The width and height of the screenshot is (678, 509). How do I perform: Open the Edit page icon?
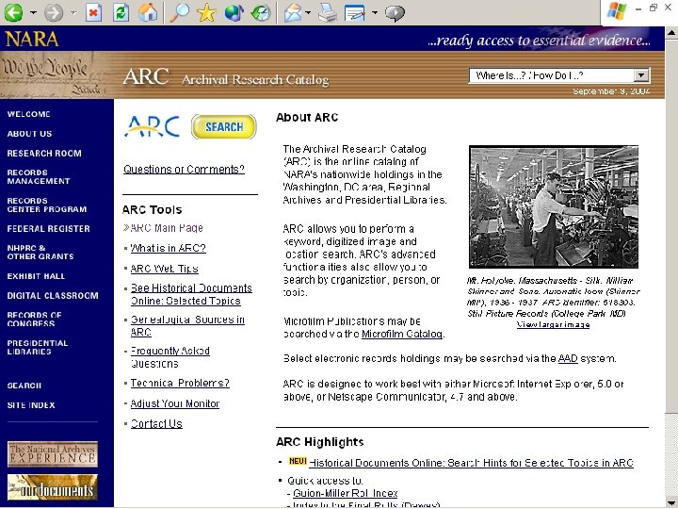[x=355, y=12]
